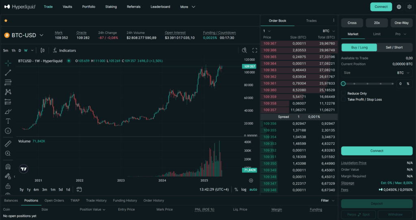The height and width of the screenshot is (220, 416).
Task: Click the 20x leverage button
Action: click(377, 23)
